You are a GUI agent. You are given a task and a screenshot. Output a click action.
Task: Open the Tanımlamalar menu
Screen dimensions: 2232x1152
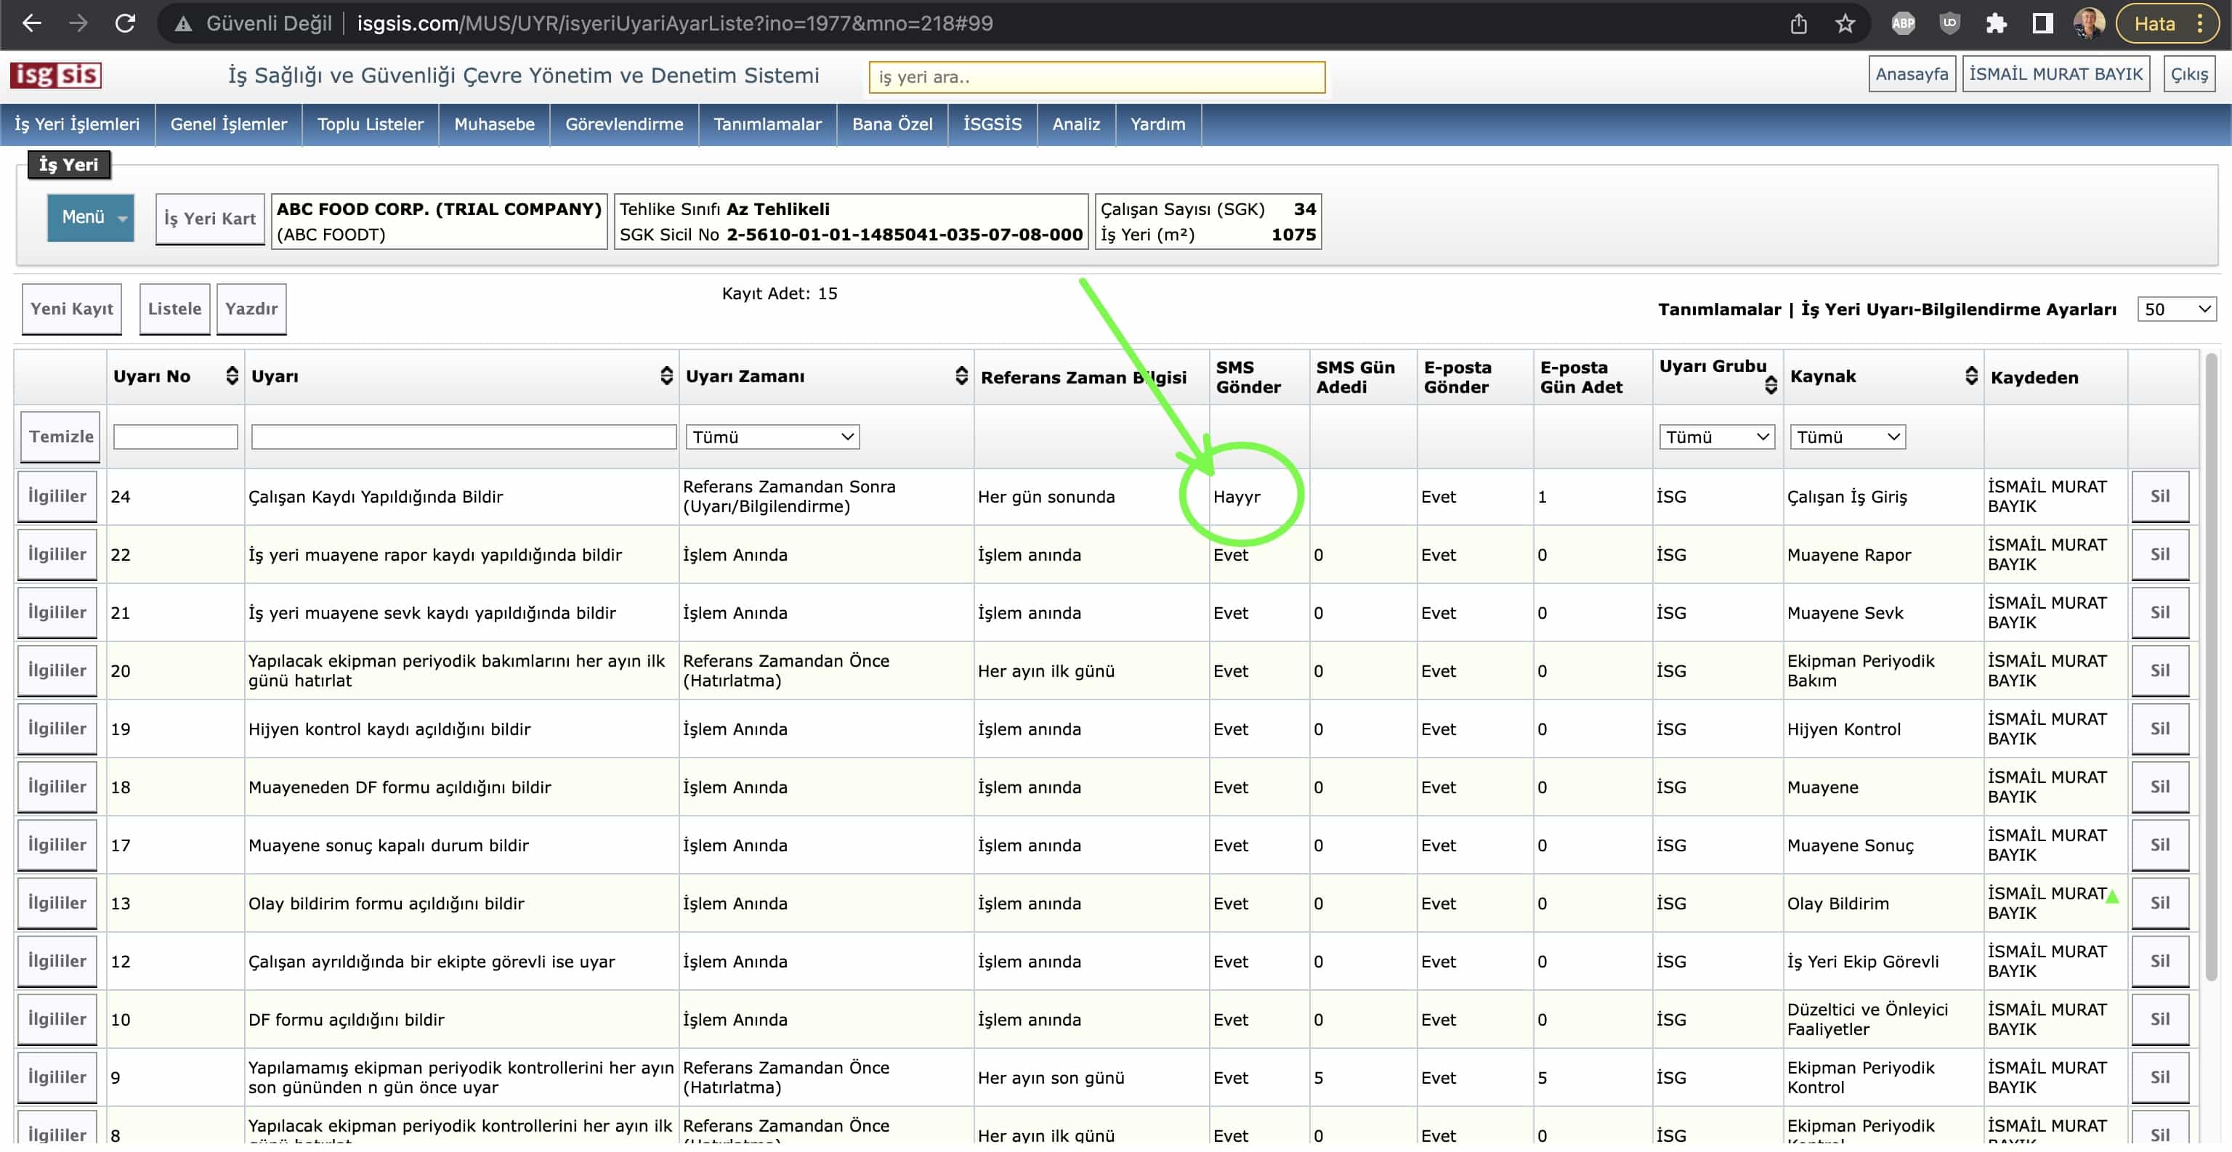click(767, 124)
